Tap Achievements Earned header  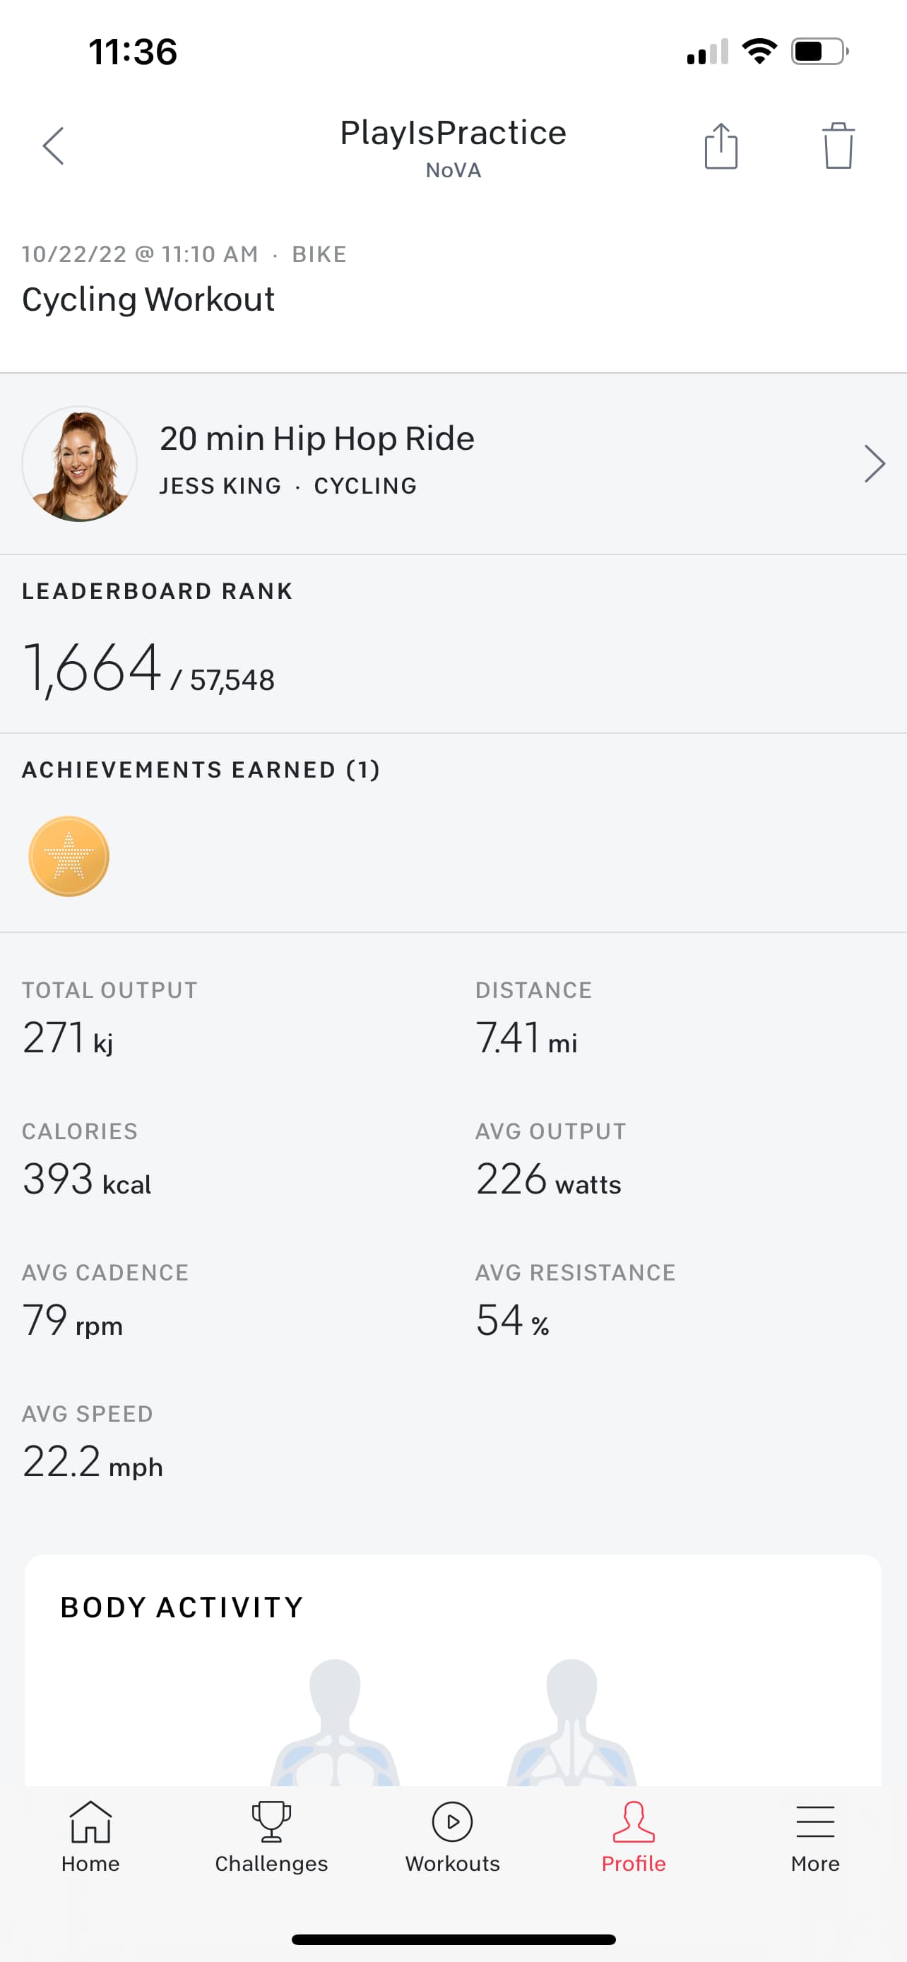pos(201,770)
